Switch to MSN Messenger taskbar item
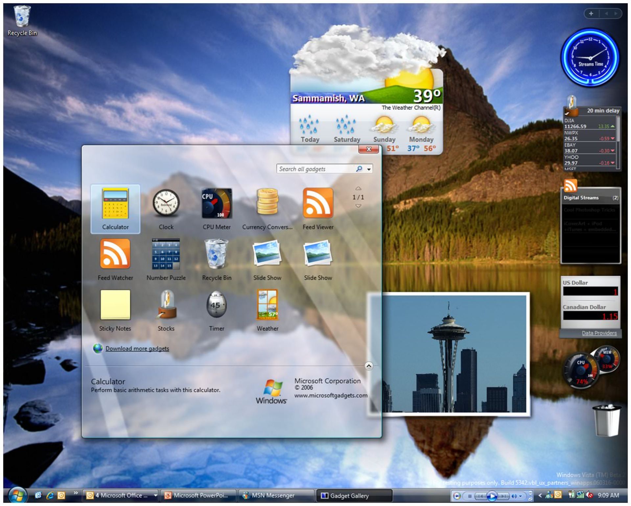The height and width of the screenshot is (506, 631). point(273,495)
